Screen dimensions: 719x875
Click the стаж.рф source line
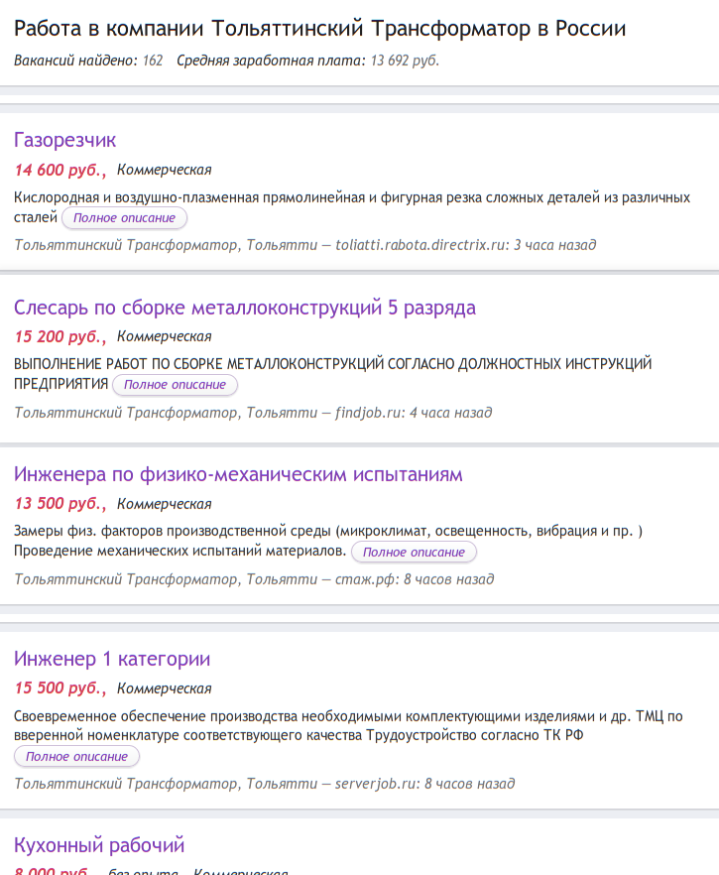(254, 579)
